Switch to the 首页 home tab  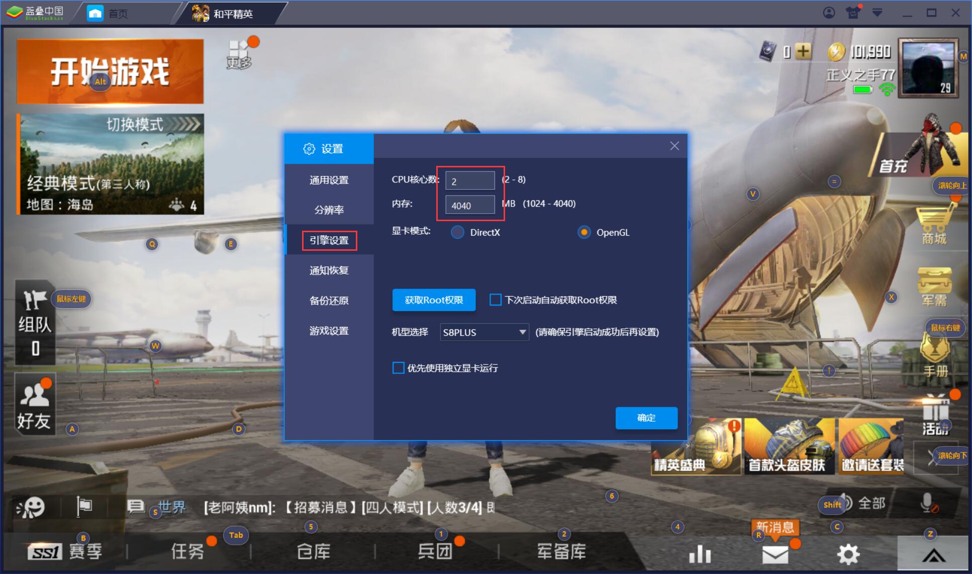click(x=107, y=14)
